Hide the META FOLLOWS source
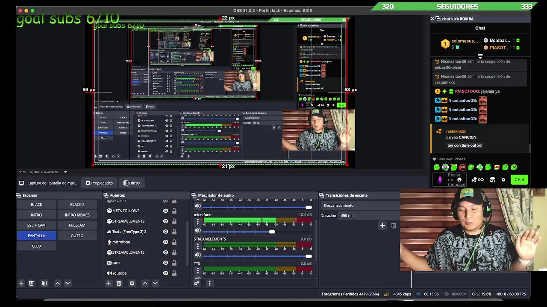 pos(165,211)
